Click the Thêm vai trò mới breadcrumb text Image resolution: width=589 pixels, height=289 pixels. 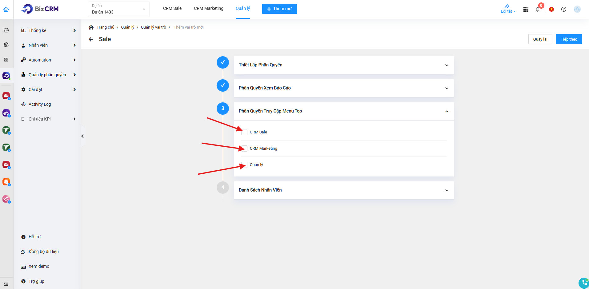189,27
